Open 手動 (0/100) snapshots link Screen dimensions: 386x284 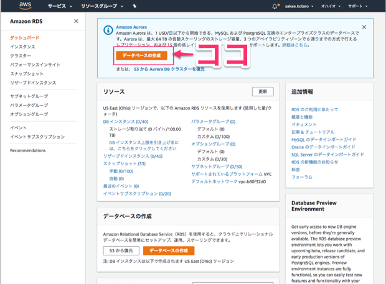[x=121, y=171]
